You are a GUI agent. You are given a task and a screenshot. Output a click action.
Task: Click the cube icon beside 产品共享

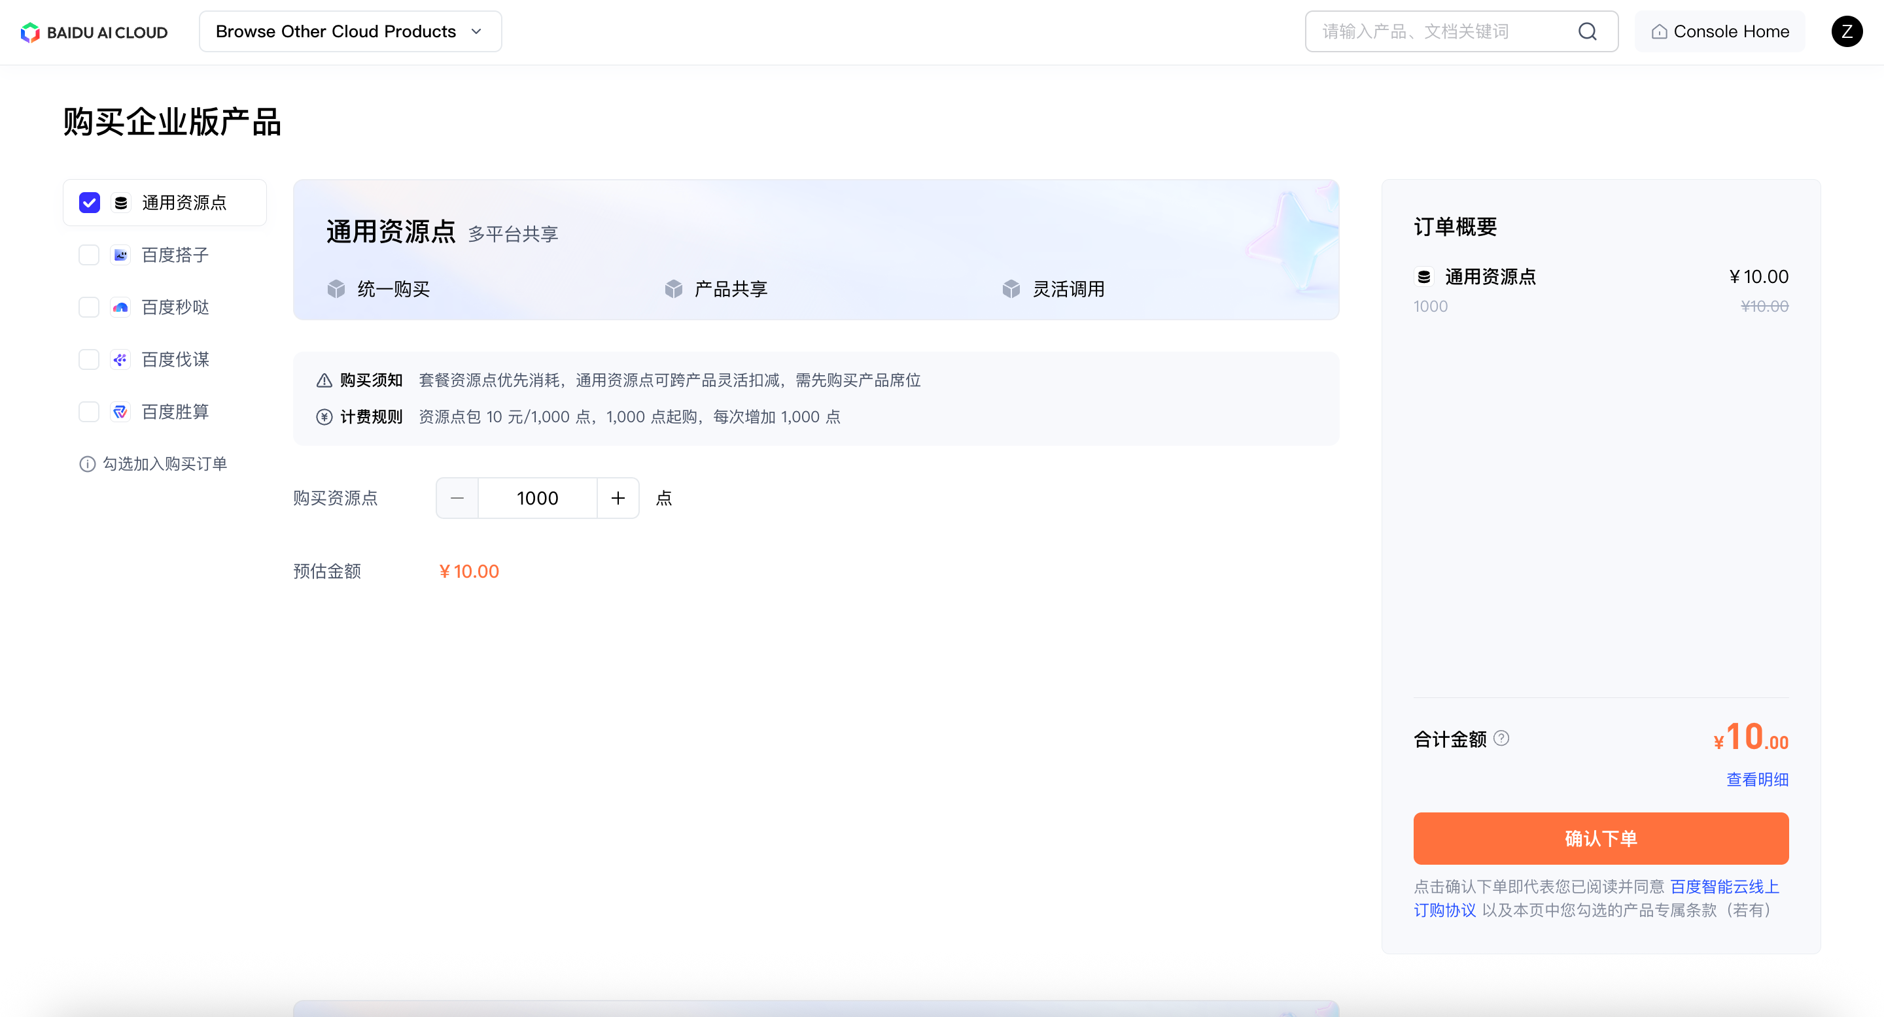(x=674, y=290)
